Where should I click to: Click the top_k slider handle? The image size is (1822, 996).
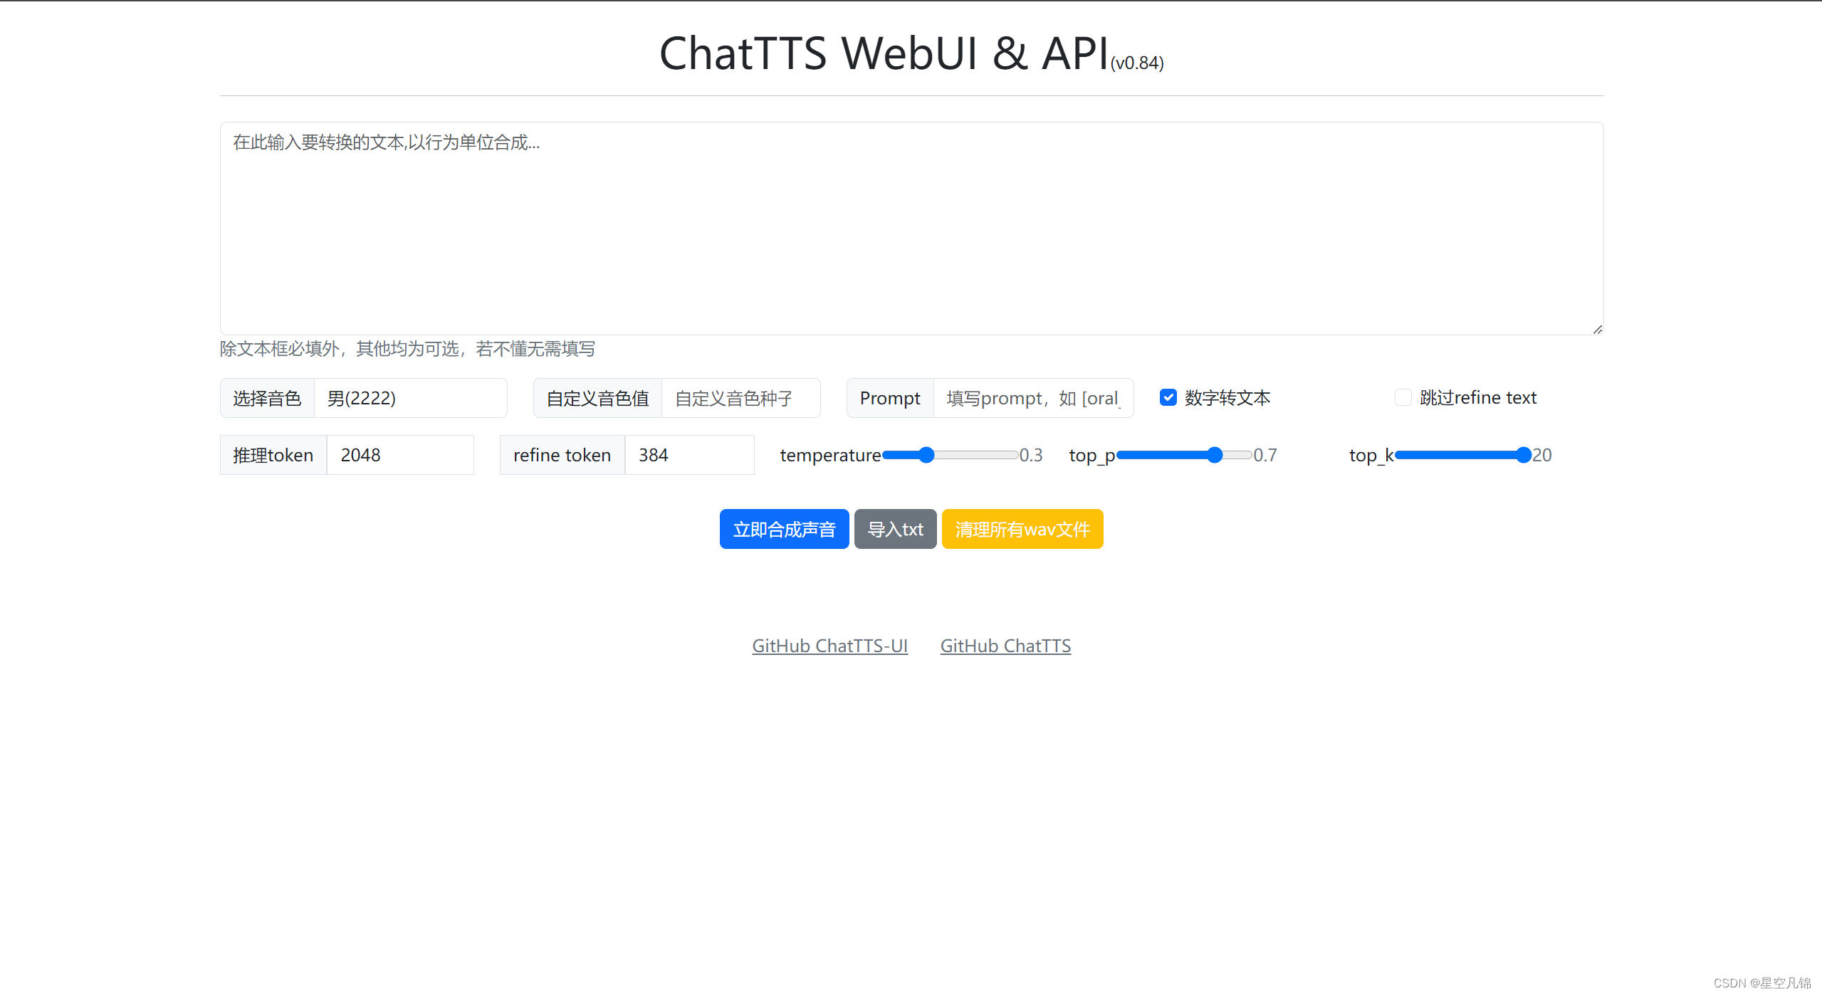click(1523, 455)
